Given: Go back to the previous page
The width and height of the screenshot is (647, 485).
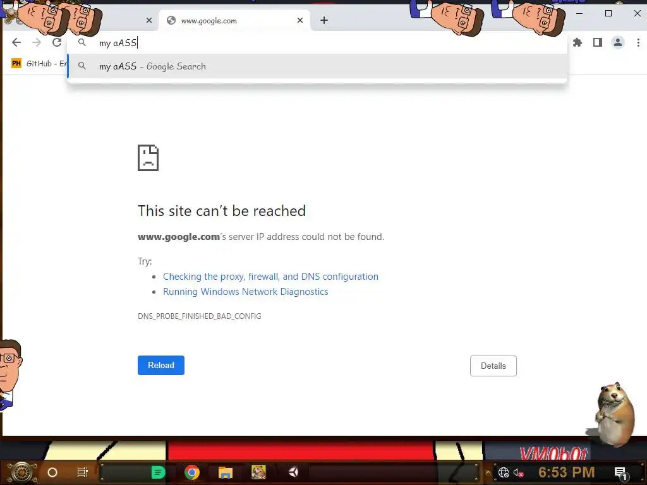Looking at the screenshot, I should pyautogui.click(x=16, y=42).
